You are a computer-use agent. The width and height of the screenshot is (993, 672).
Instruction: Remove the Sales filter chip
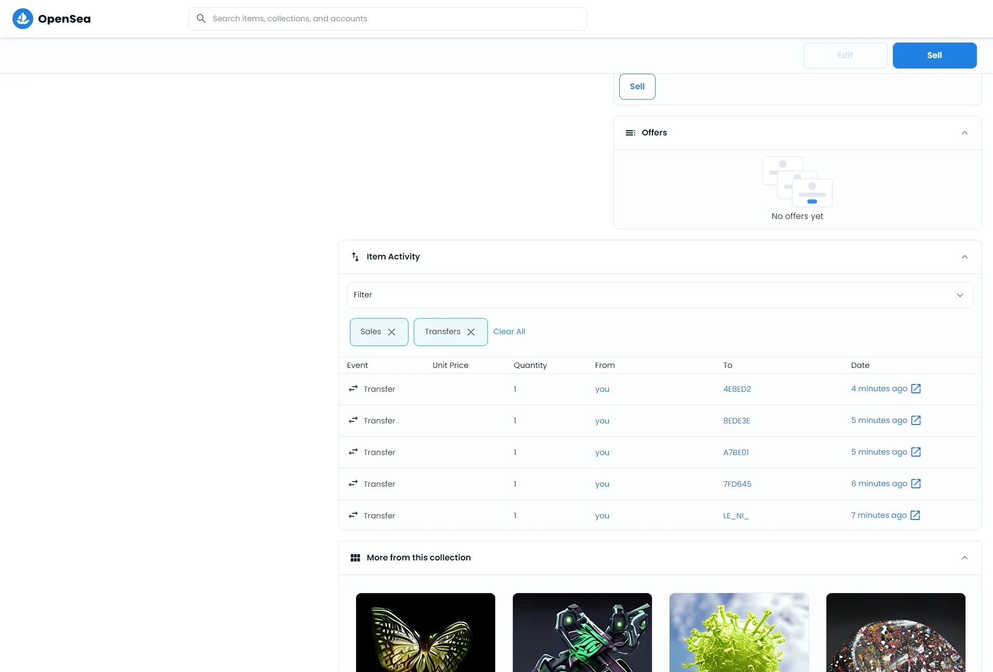coord(391,332)
